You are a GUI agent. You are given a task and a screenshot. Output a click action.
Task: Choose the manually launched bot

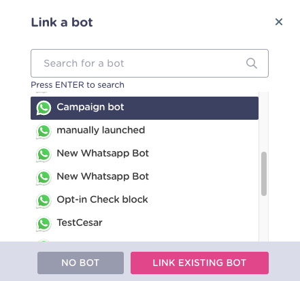[x=144, y=131]
